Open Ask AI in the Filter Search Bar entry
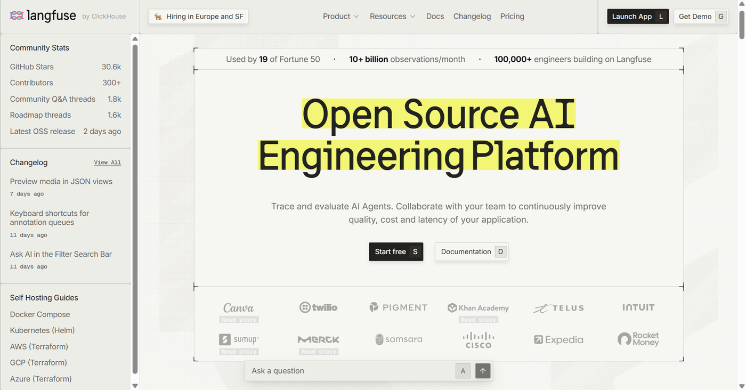The height and width of the screenshot is (390, 746). point(61,254)
